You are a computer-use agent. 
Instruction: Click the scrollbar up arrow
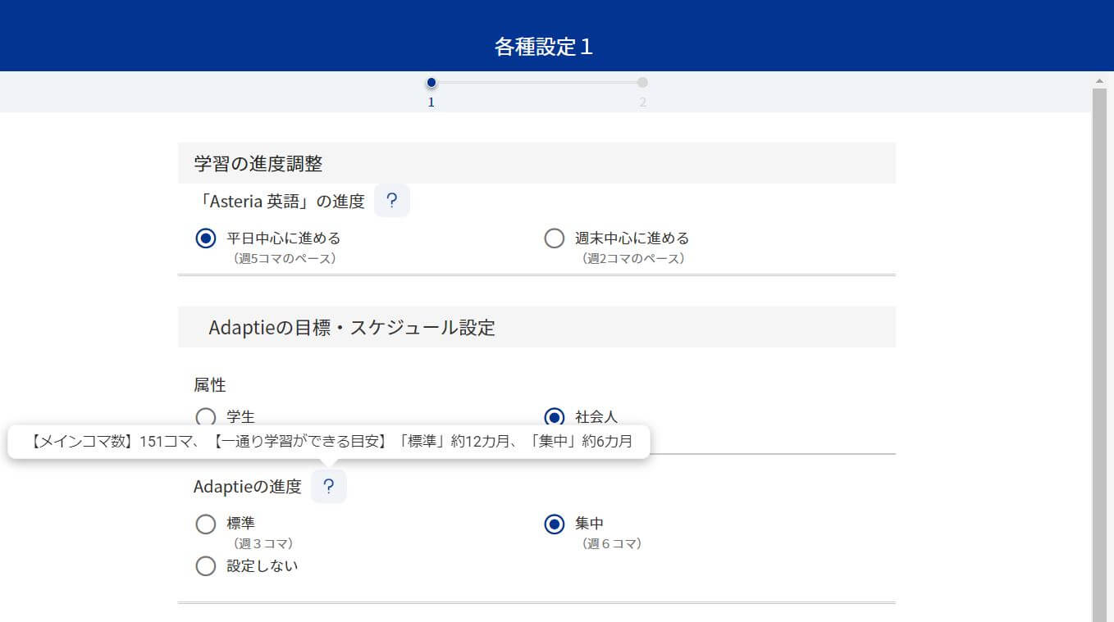click(x=1099, y=81)
